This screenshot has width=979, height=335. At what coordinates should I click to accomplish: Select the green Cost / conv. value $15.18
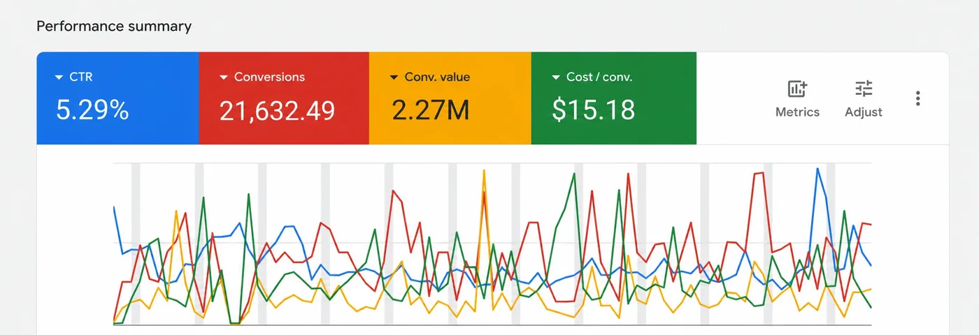[x=594, y=110]
